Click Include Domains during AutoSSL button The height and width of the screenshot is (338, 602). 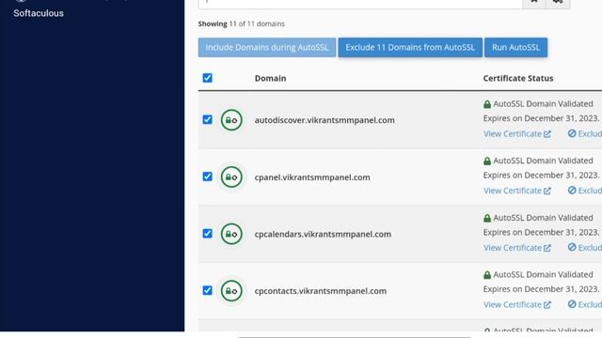click(267, 48)
